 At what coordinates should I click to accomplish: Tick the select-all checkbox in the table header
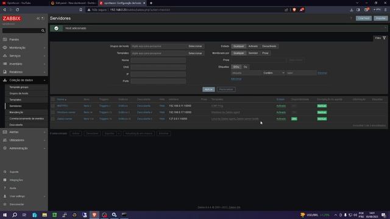(53, 99)
